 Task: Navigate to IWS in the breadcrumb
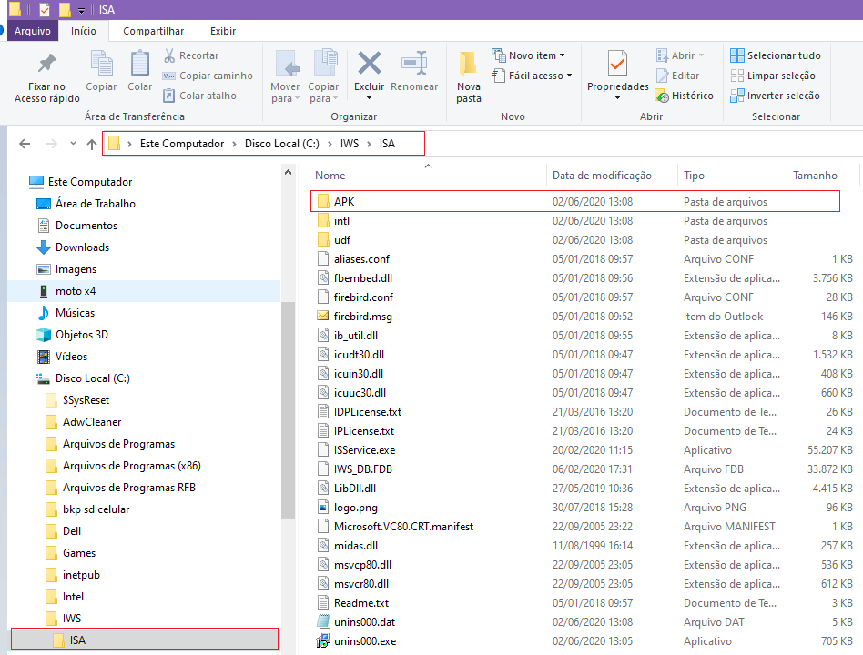[349, 144]
